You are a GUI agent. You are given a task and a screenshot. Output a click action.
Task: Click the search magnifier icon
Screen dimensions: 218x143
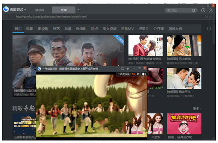(194, 10)
